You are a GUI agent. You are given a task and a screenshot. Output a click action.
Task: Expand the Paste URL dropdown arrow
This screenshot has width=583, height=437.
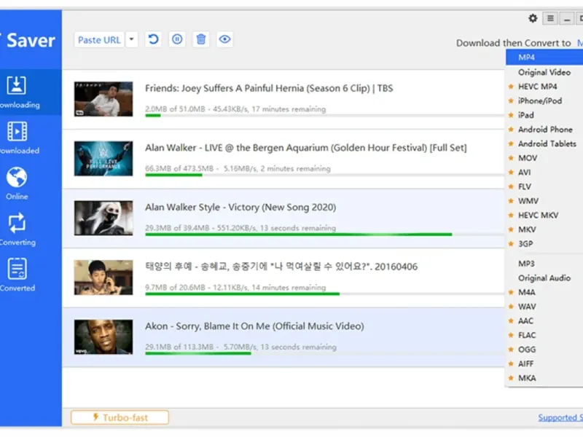[132, 40]
